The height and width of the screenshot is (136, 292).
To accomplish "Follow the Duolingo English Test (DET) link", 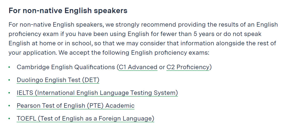I will (58, 80).
